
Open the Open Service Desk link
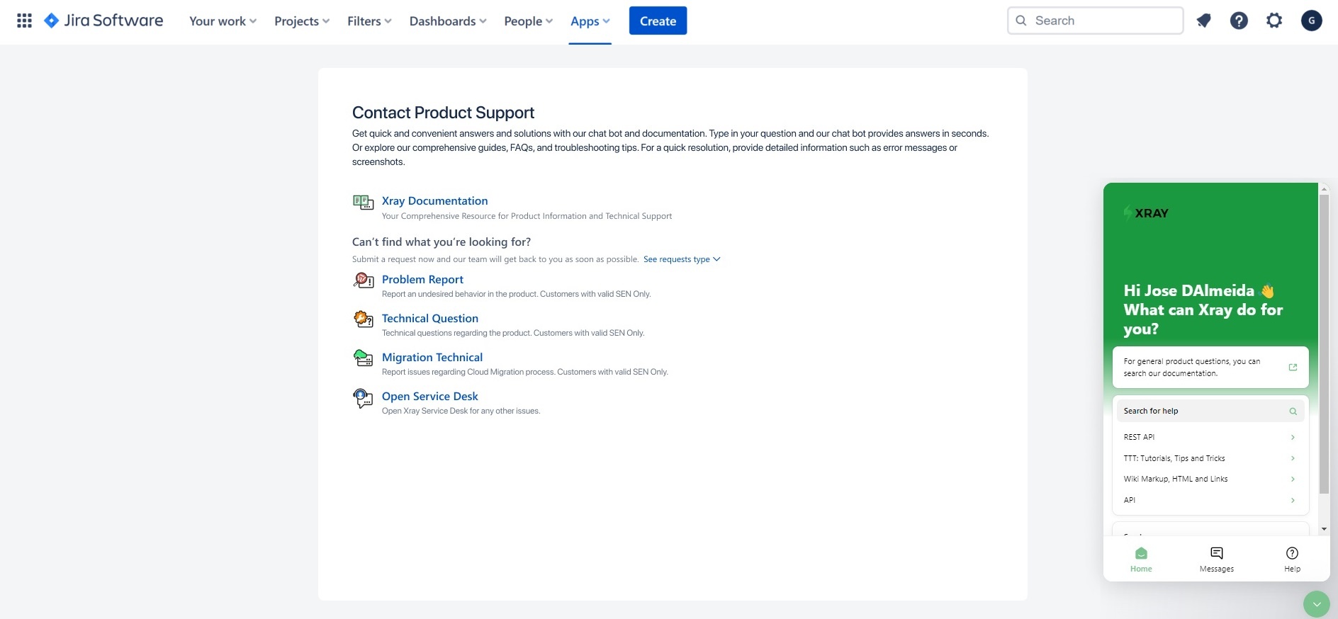click(x=430, y=397)
